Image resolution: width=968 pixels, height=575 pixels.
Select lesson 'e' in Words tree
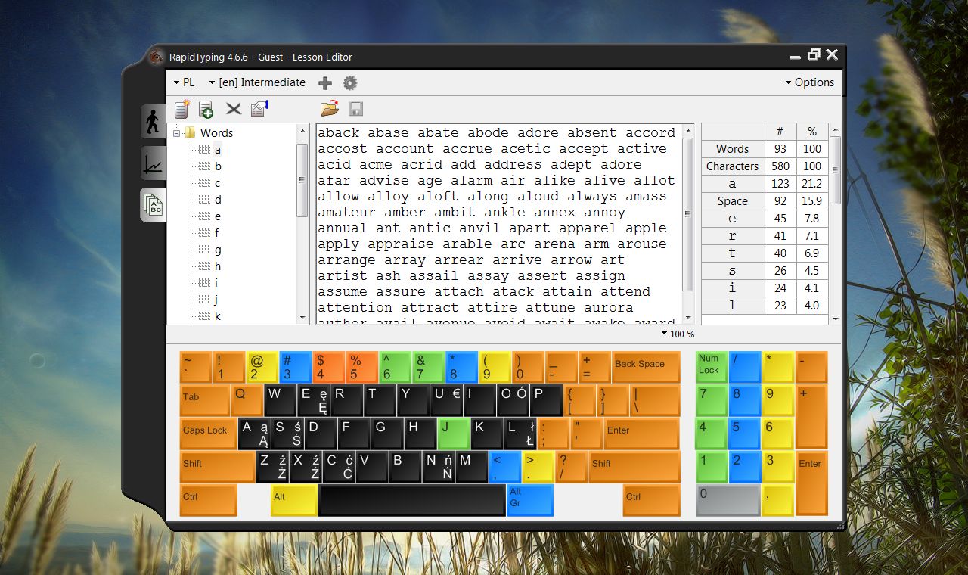point(218,216)
